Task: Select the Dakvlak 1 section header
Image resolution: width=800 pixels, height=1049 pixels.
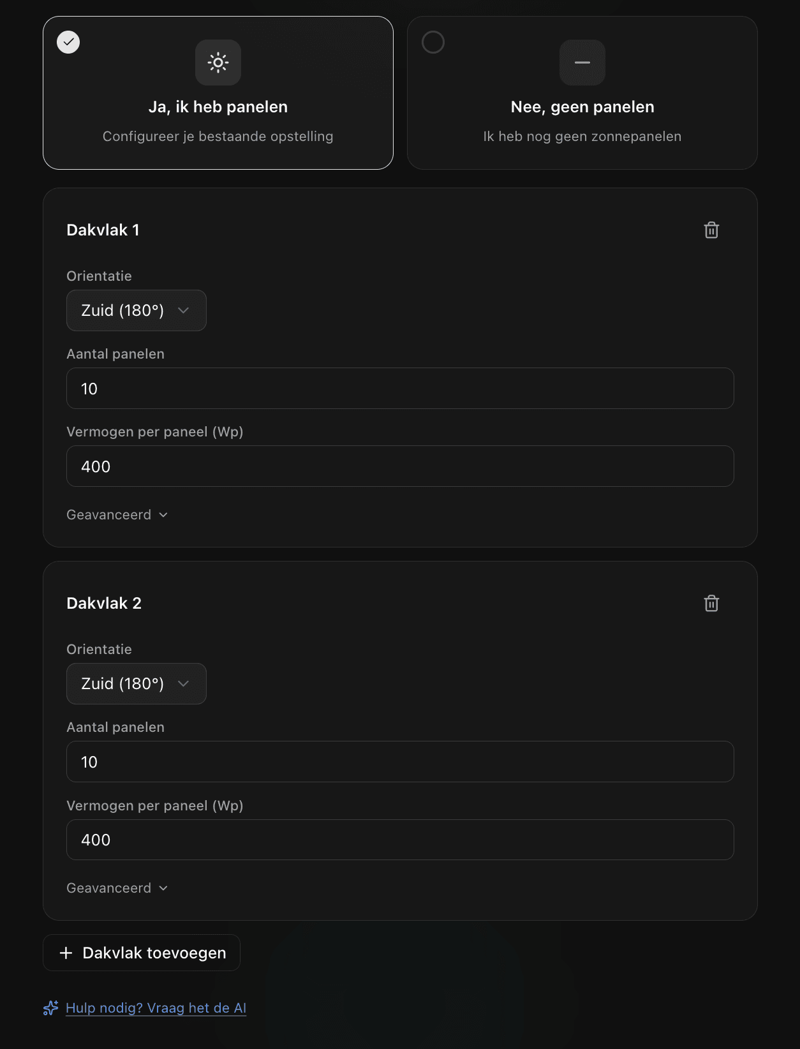Action: [x=105, y=230]
